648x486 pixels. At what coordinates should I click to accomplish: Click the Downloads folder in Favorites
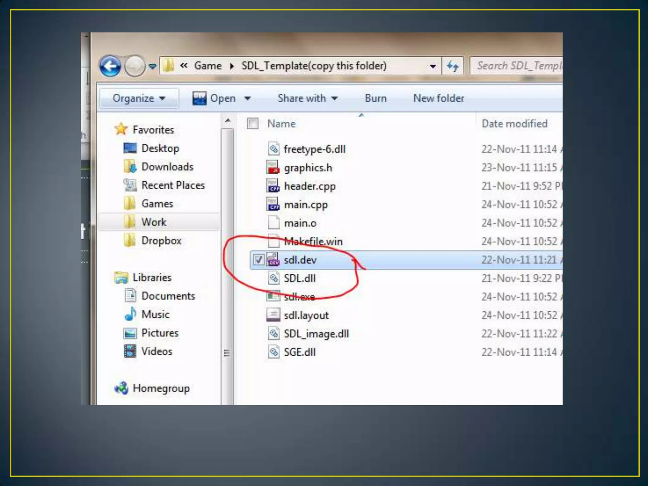[167, 167]
